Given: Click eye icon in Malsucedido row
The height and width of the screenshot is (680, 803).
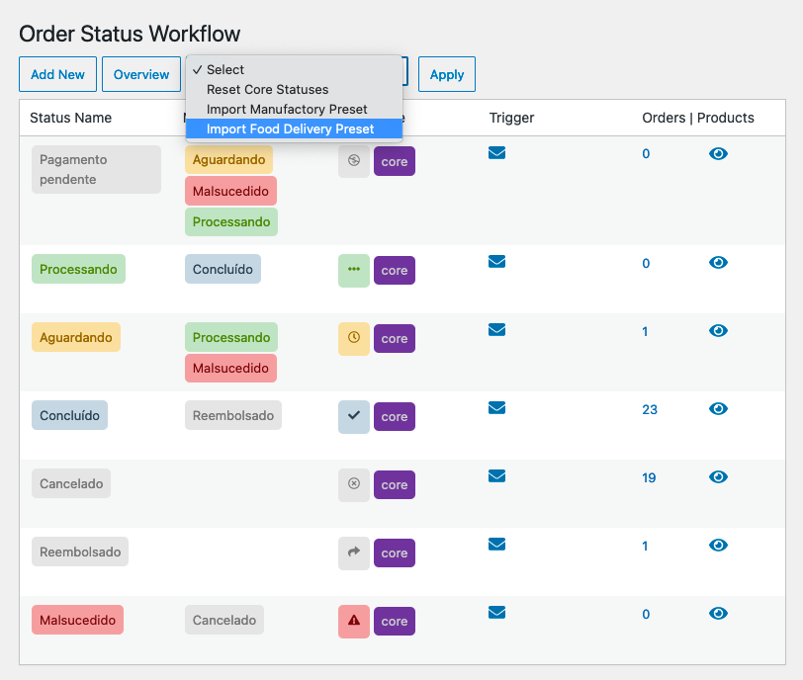Looking at the screenshot, I should pos(719,613).
